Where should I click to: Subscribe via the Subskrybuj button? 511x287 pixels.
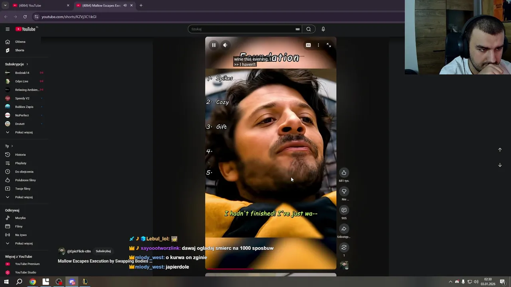click(x=103, y=251)
